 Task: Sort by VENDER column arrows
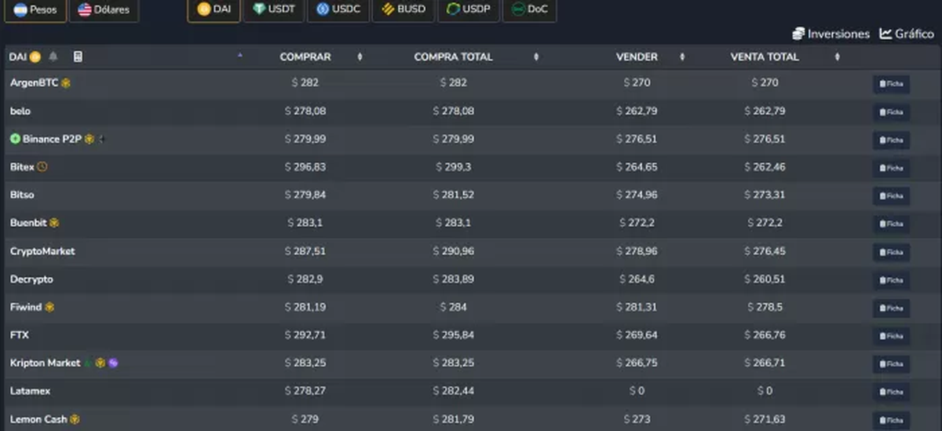pos(681,57)
